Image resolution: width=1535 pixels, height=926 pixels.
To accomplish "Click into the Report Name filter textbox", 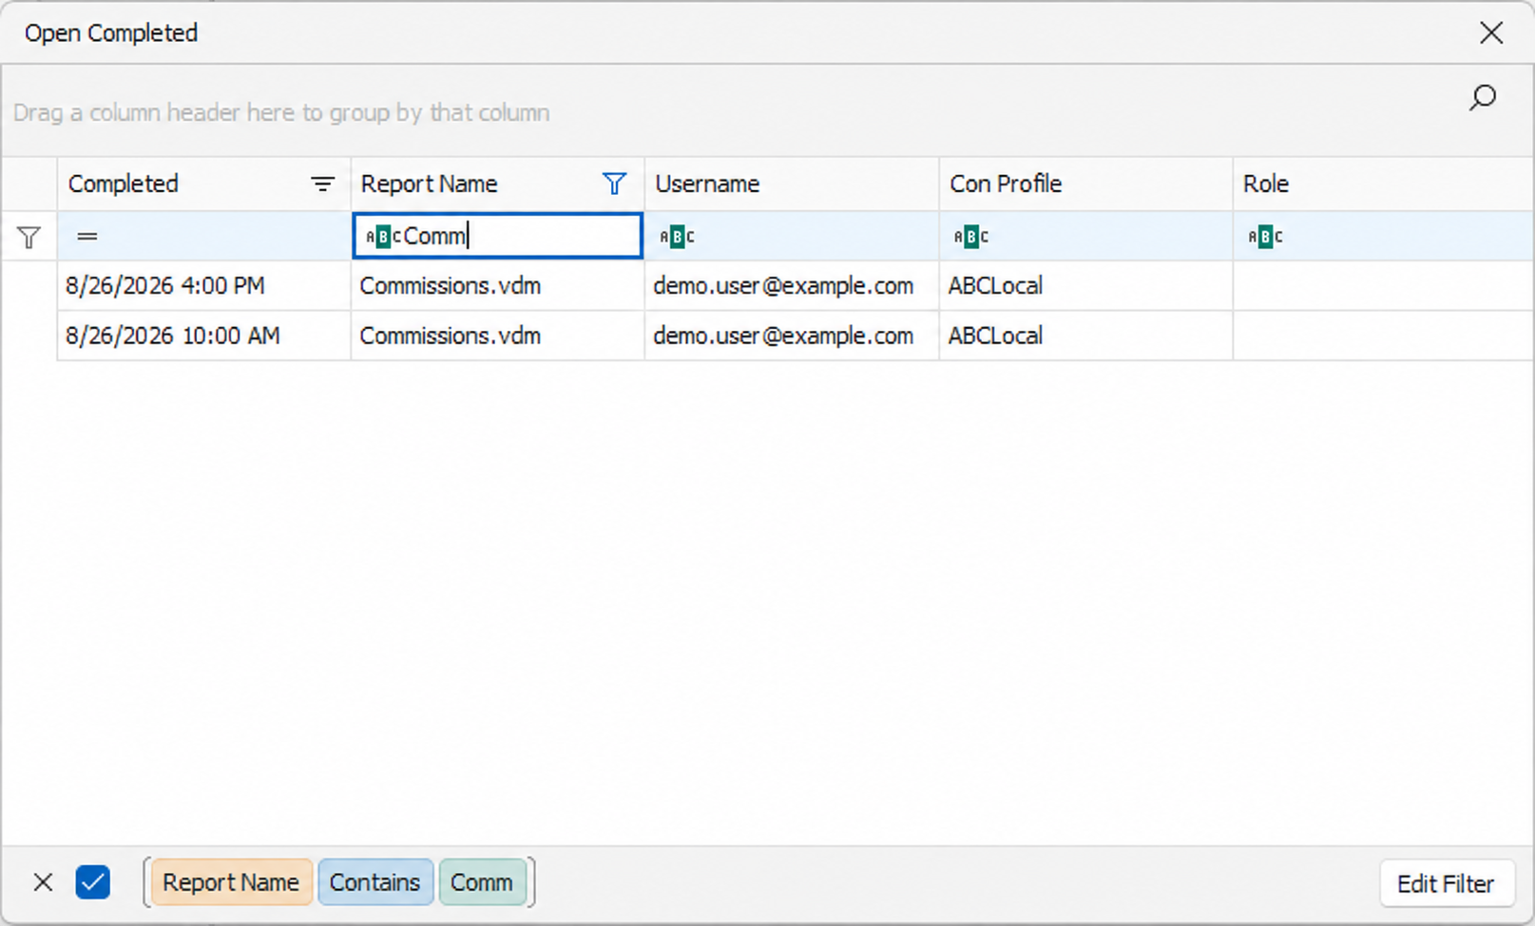I will pos(498,236).
